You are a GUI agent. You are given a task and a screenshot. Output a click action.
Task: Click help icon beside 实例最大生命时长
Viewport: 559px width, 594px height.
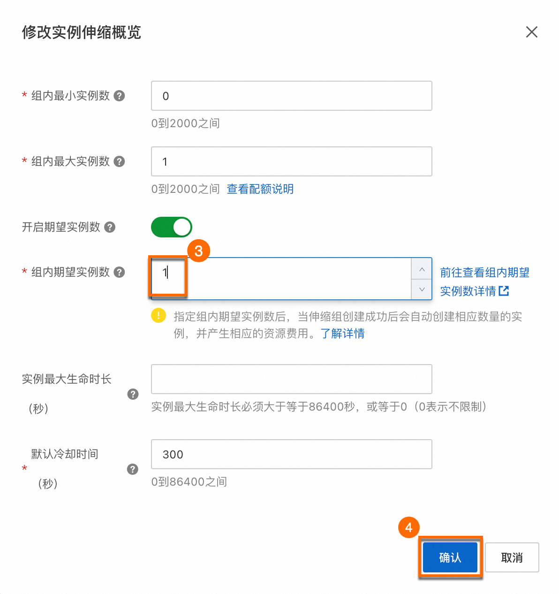133,394
